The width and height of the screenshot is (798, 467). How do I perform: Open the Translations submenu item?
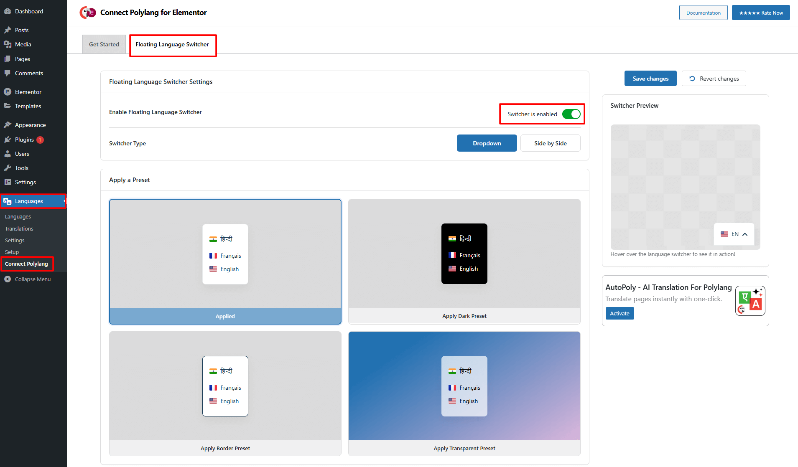(19, 228)
